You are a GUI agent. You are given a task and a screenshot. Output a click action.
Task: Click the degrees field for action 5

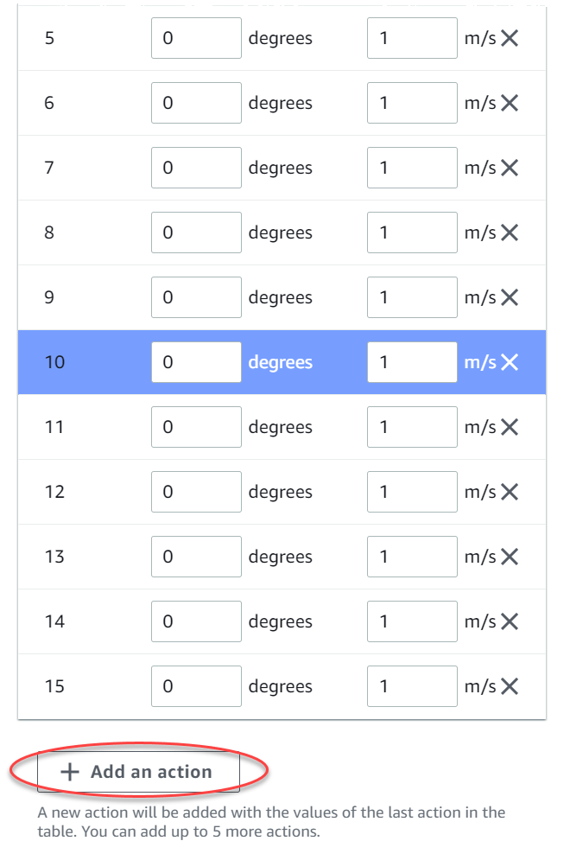click(x=196, y=37)
